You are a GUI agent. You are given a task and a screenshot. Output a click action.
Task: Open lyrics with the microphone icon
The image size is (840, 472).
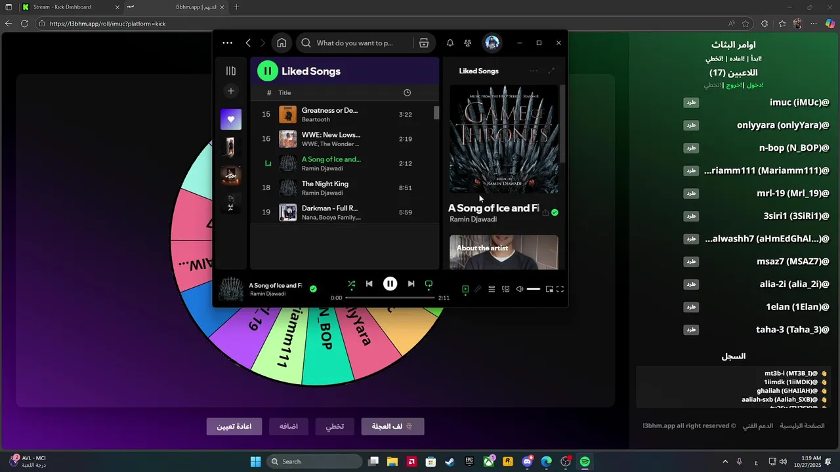(478, 289)
